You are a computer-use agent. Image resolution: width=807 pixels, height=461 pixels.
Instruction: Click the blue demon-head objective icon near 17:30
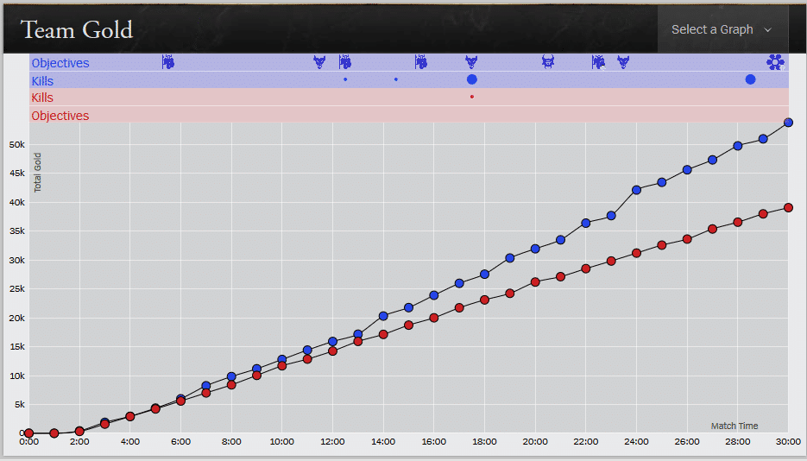[471, 62]
